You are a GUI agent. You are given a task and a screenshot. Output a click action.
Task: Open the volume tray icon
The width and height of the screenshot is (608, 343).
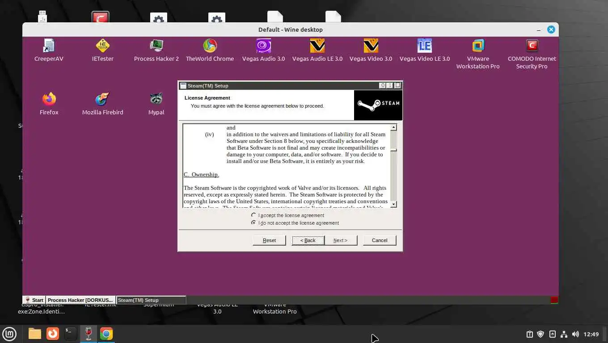pyautogui.click(x=575, y=334)
